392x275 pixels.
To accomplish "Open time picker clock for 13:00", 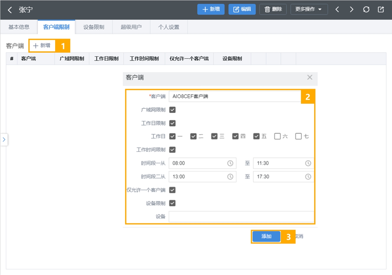I will coord(230,177).
